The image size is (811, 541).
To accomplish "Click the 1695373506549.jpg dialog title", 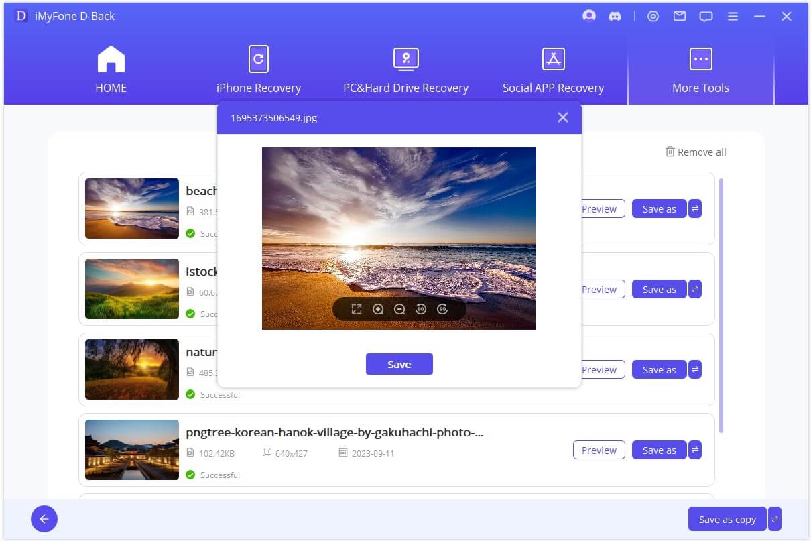I will point(274,117).
